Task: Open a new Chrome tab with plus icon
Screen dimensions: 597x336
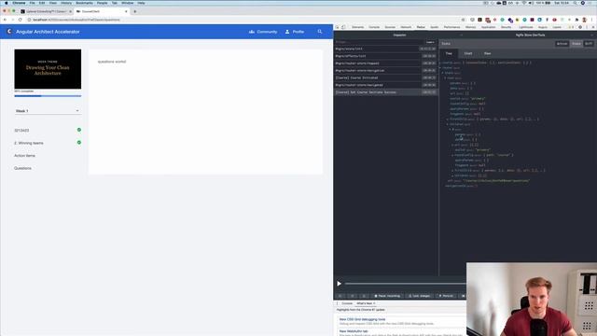Action: tap(134, 11)
